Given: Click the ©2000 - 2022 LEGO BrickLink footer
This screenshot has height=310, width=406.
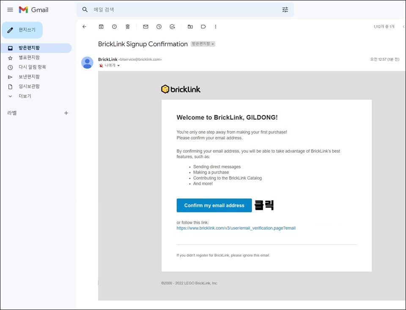Looking at the screenshot, I should point(189,283).
